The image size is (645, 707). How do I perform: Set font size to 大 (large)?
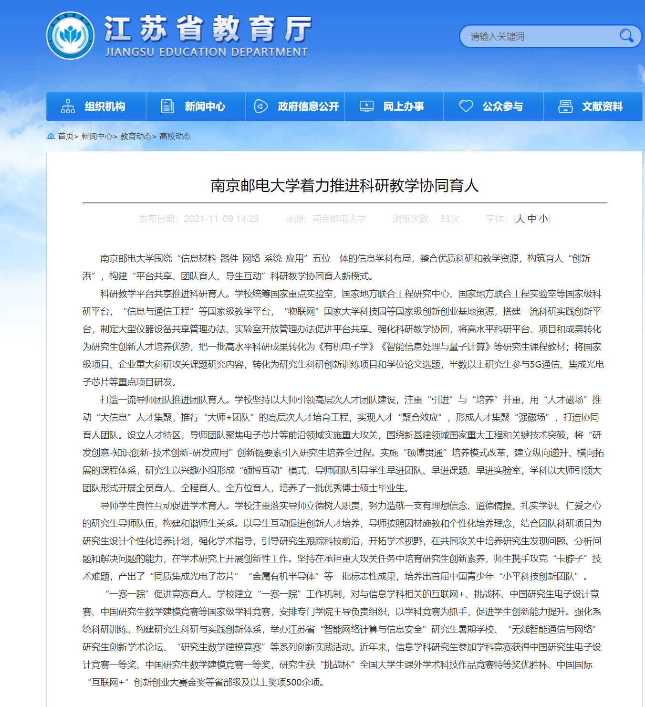(x=520, y=219)
